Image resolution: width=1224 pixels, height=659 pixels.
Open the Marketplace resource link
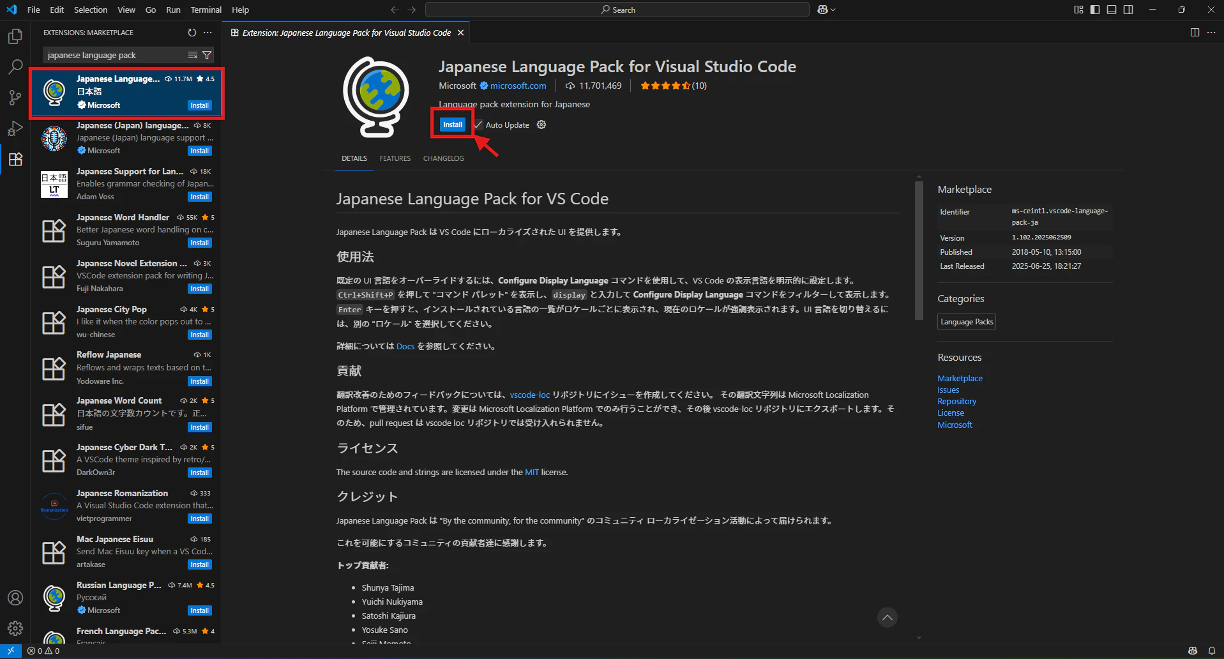[960, 378]
